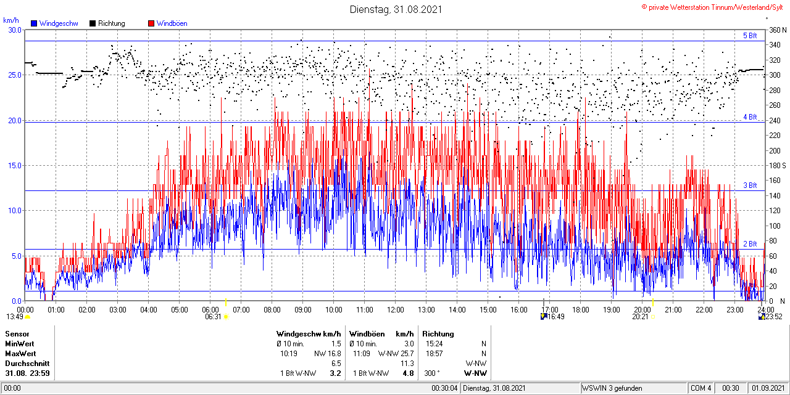
Task: Click the direction time '15:24'
Action: pyautogui.click(x=434, y=344)
